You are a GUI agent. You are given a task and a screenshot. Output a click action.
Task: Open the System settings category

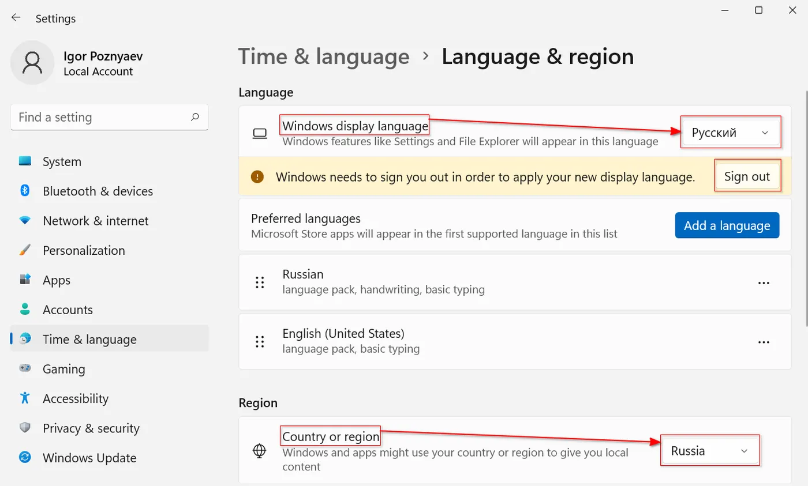[62, 161]
